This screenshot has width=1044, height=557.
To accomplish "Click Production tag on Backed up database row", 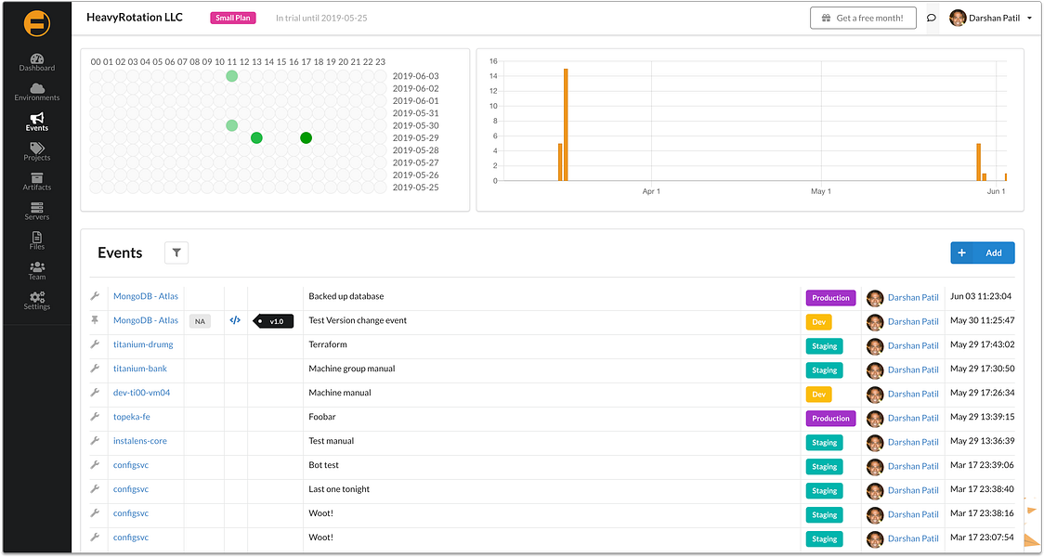I will tap(830, 297).
